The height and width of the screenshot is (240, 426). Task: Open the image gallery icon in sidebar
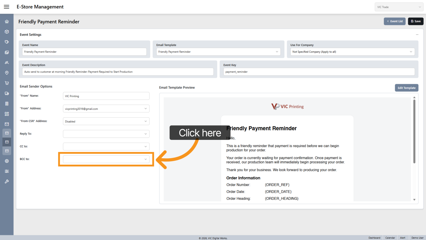7,52
